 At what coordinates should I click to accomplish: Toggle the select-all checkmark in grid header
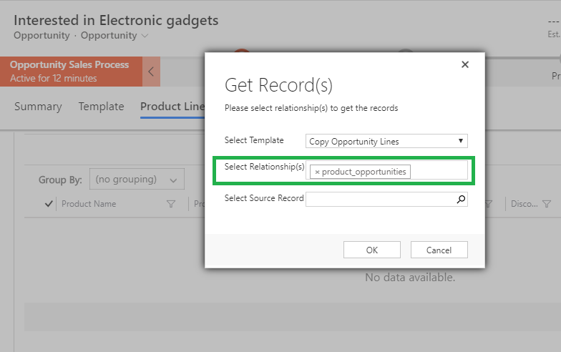click(x=49, y=204)
